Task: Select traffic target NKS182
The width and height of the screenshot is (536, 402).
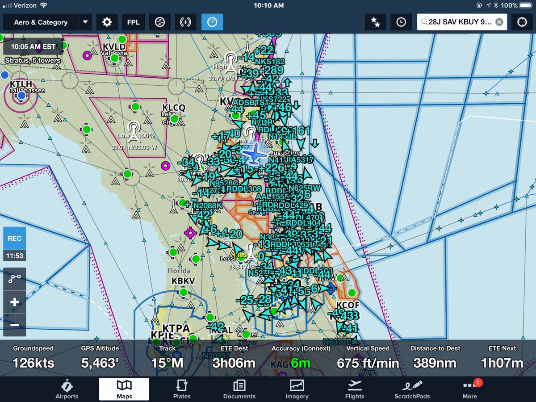Action: [271, 62]
